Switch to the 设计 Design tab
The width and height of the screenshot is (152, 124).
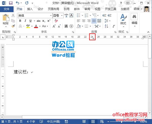[40, 9]
